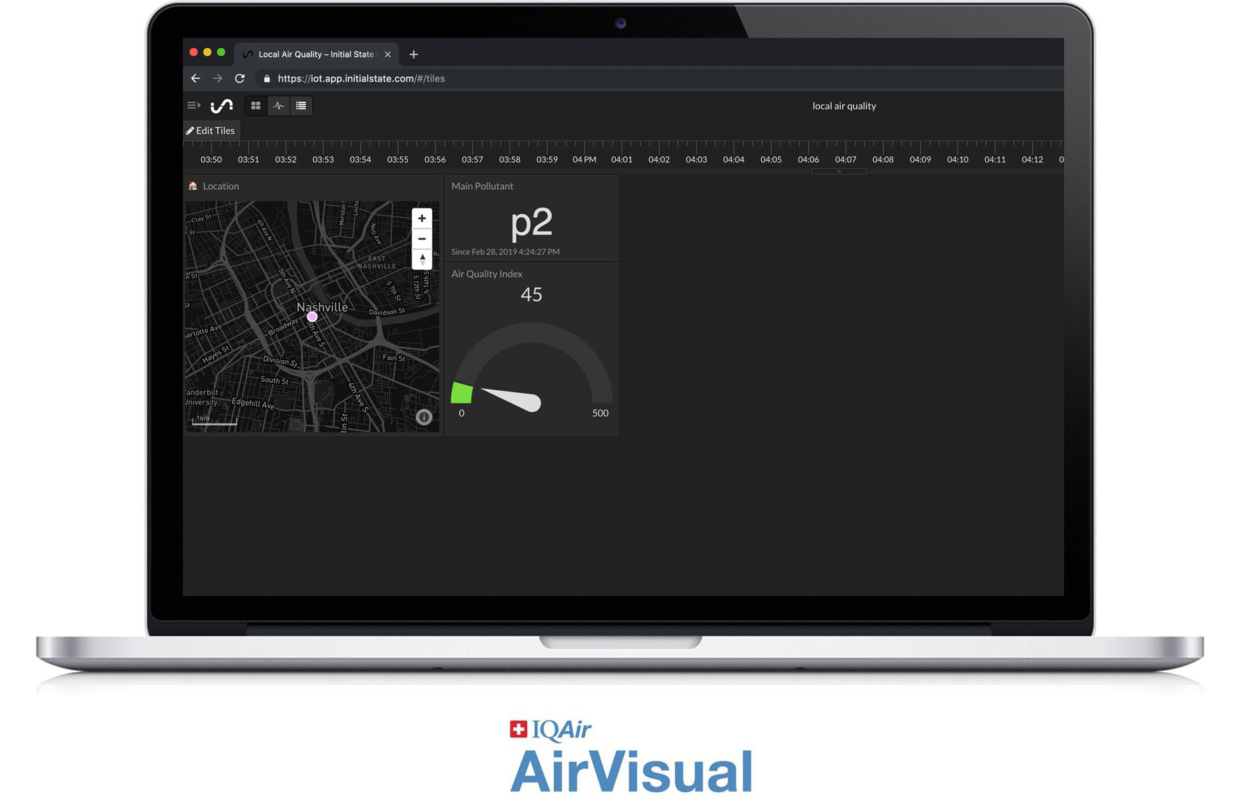This screenshot has width=1245, height=811.
Task: Click the local air quality dashboard title
Action: 844,105
